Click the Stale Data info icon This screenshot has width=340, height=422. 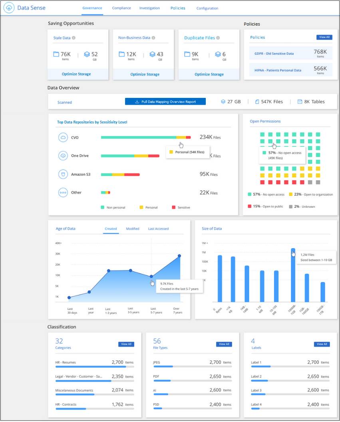coord(74,38)
